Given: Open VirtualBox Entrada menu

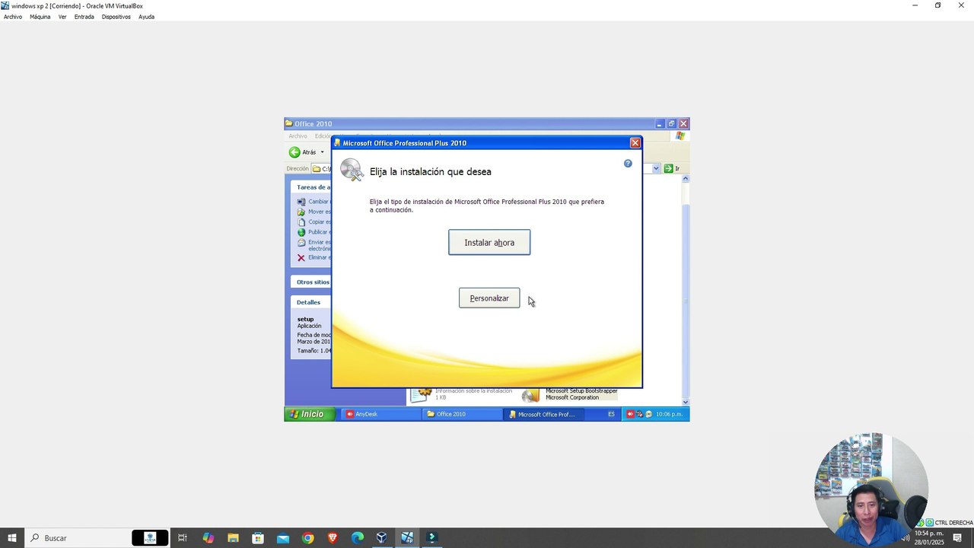Looking at the screenshot, I should point(84,17).
